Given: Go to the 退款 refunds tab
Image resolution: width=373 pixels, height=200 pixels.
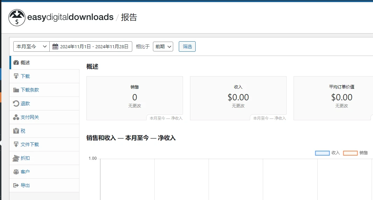Looking at the screenshot, I should [44, 103].
